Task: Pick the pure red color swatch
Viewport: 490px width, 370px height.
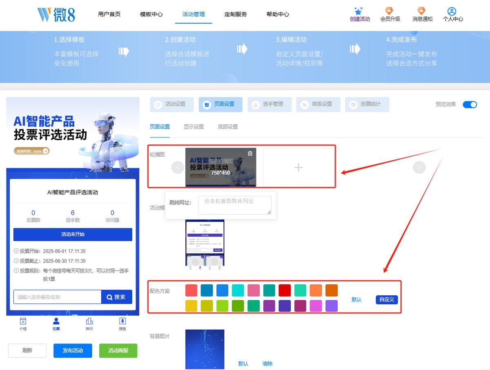Action: tap(285, 290)
